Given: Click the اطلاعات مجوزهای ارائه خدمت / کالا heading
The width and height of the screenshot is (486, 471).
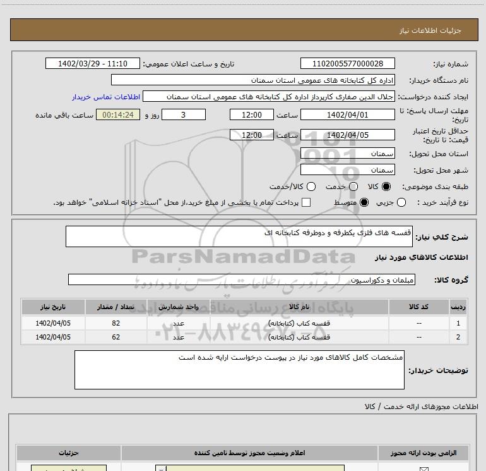Looking at the screenshot, I should point(421,407).
